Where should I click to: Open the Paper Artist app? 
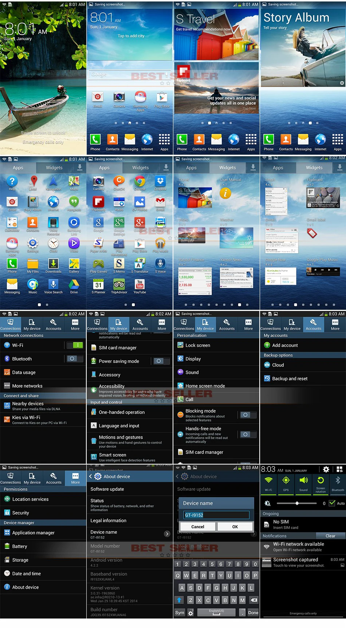[98, 243]
